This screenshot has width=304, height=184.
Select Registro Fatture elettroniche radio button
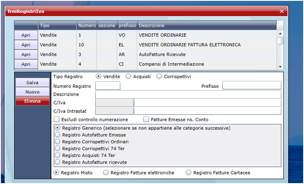[106, 172]
